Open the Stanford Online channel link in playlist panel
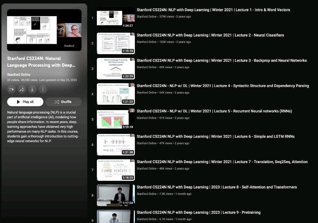318x223 pixels. (19, 75)
